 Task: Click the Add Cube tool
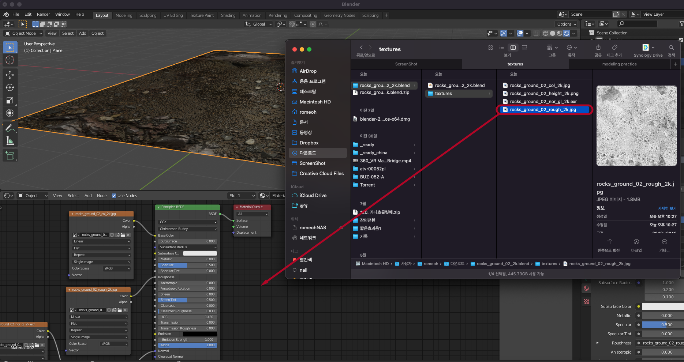pos(10,156)
